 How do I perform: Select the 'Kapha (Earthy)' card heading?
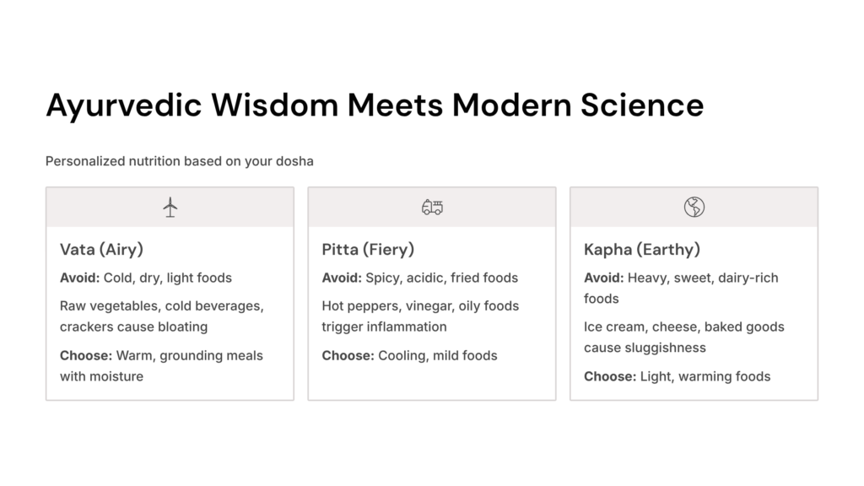click(x=642, y=249)
